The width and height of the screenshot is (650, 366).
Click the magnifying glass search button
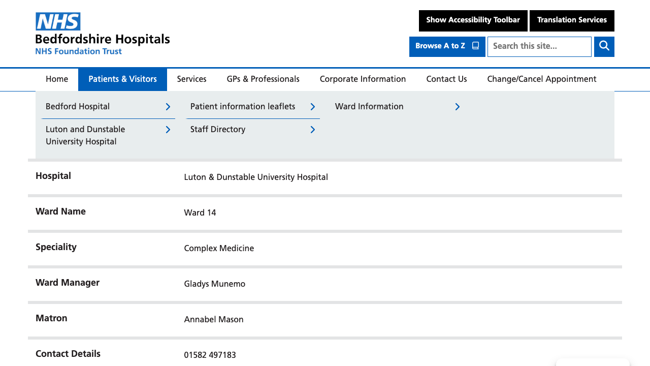(604, 46)
